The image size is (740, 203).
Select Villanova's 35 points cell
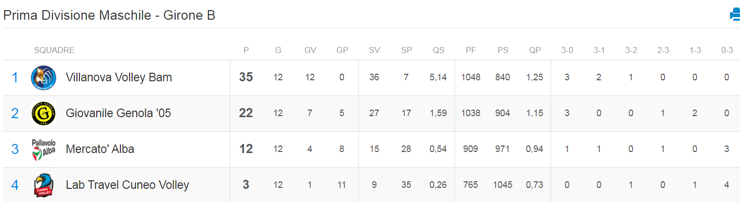[x=246, y=77]
